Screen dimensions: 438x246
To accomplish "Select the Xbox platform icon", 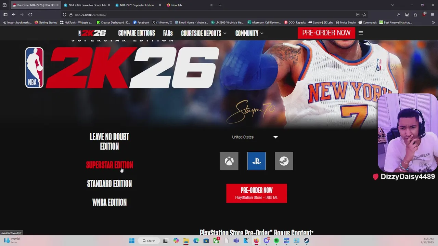I will [229, 161].
